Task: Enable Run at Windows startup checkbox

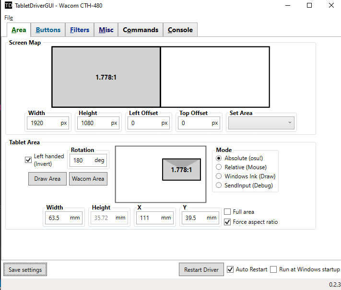Action: [x=273, y=269]
